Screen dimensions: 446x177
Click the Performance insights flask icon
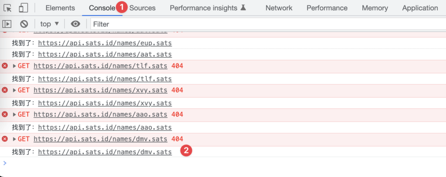(x=243, y=8)
